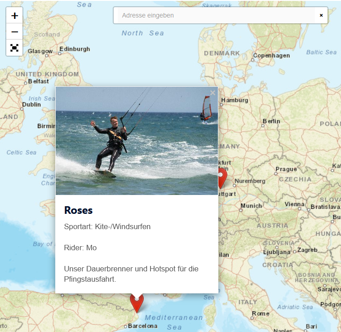Click Dublin on the map
341x332 pixels.
[x=31, y=104]
